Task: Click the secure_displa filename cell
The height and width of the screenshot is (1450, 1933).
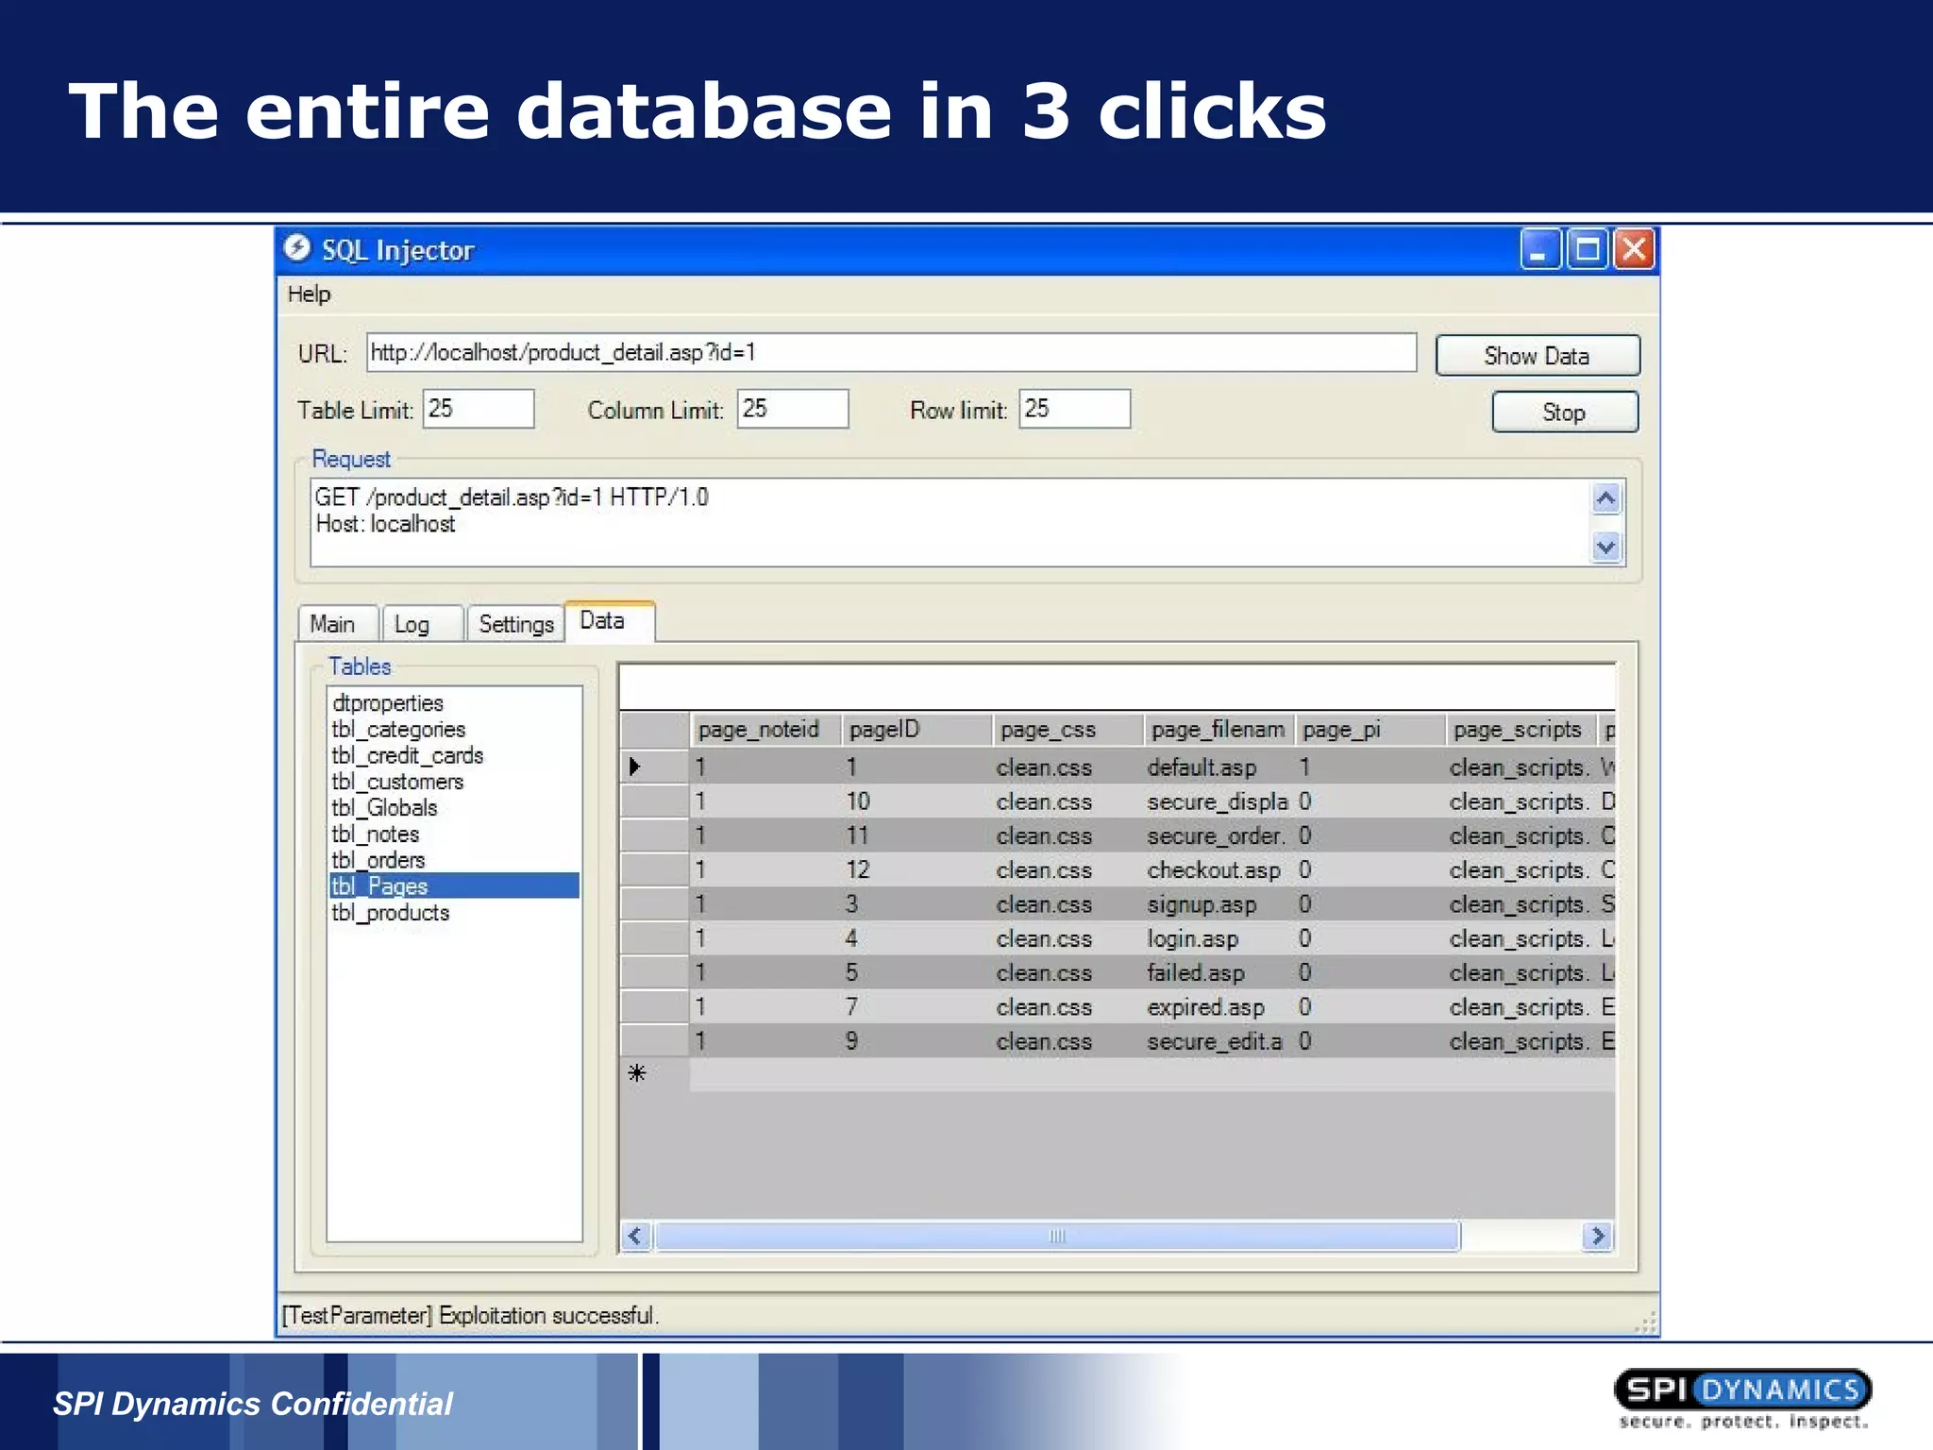Action: tap(1219, 801)
